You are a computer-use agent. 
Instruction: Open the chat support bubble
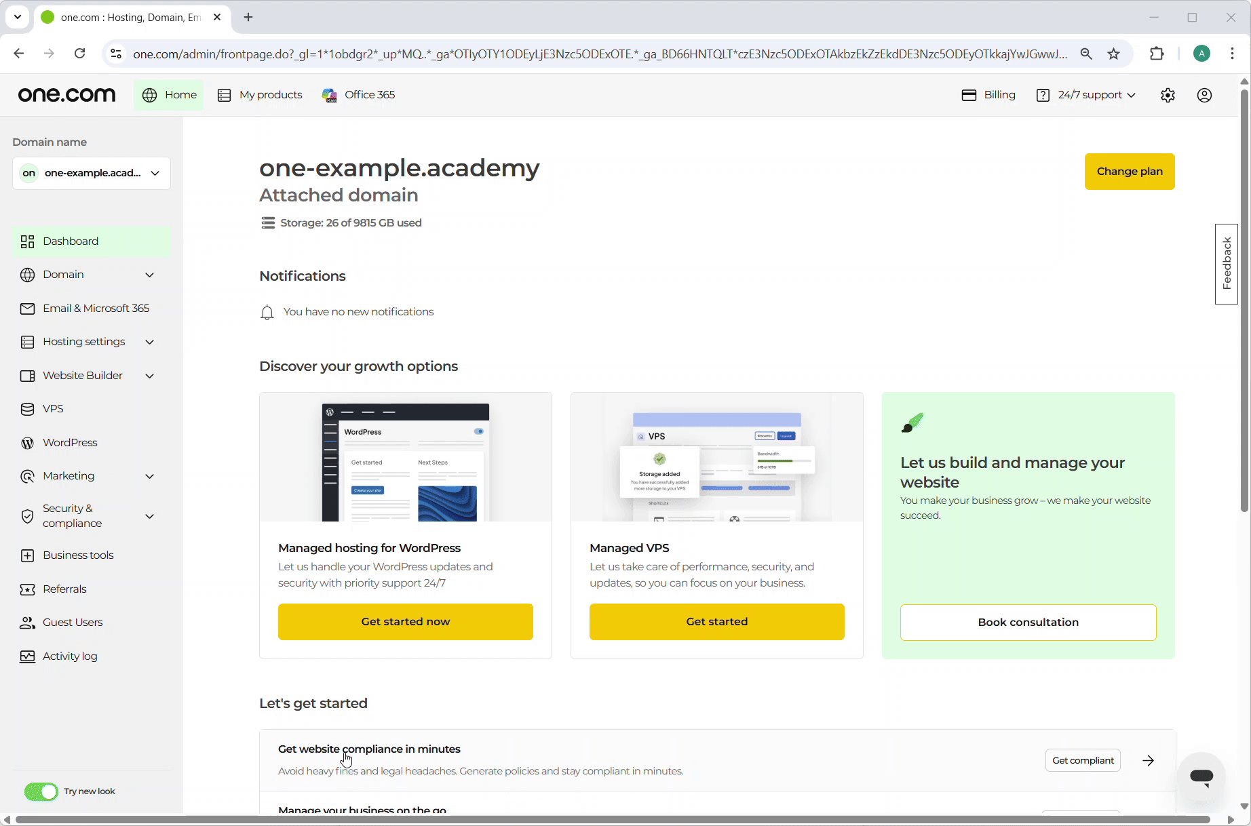pyautogui.click(x=1201, y=776)
